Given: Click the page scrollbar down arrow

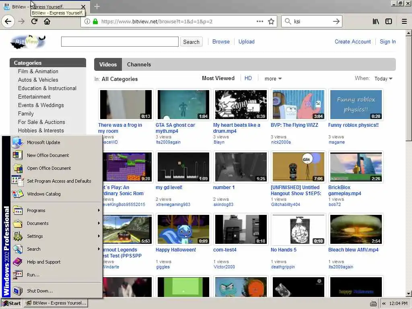Looking at the screenshot, I should pos(408,293).
